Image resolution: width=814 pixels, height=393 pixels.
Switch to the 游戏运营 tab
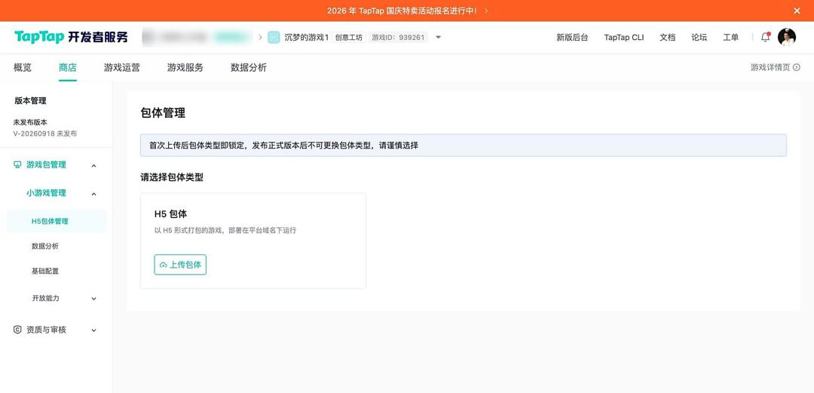(121, 68)
